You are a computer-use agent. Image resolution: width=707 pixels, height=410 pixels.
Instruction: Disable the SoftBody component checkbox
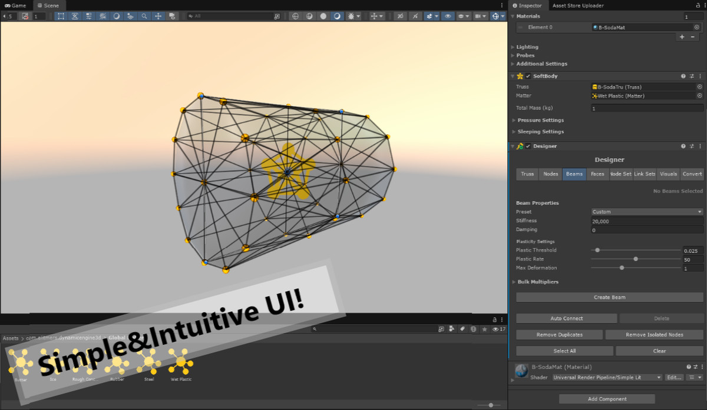click(x=528, y=76)
